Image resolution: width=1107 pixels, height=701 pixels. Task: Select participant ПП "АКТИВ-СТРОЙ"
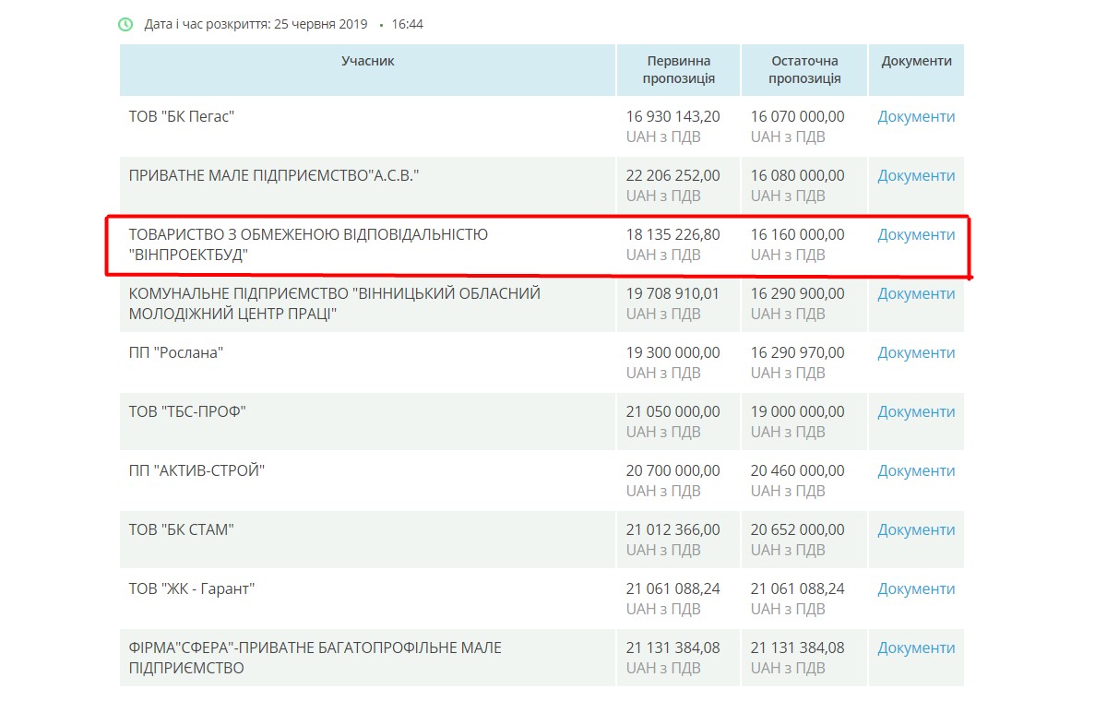(197, 471)
